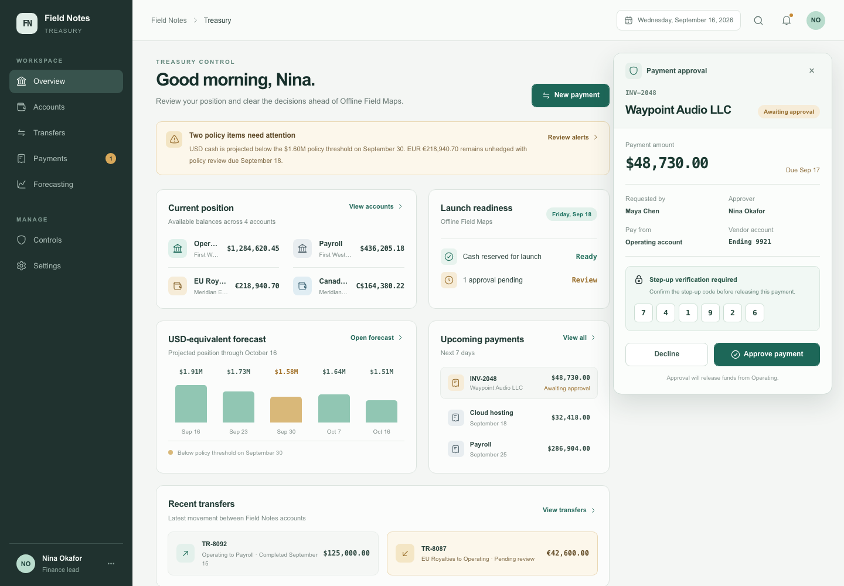Viewport: 844px width, 586px height.
Task: Click the warning triangle alert icon
Action: click(x=174, y=139)
